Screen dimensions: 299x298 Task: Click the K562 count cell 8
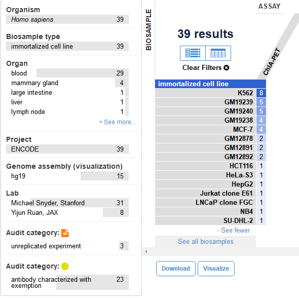coord(261,93)
